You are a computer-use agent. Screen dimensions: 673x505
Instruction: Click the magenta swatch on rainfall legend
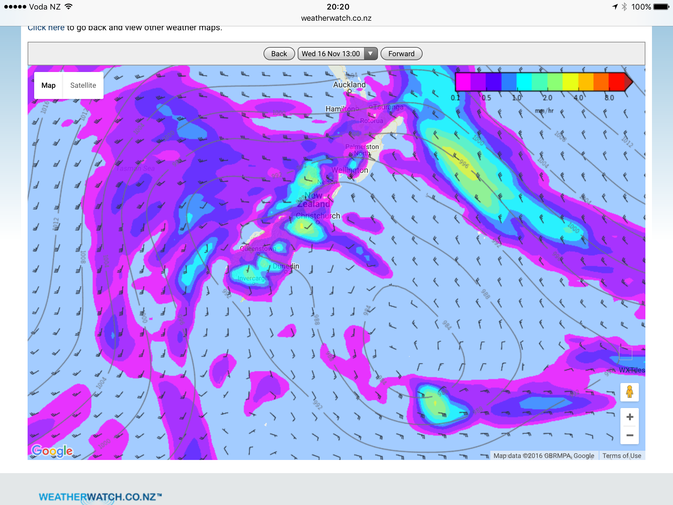[463, 82]
